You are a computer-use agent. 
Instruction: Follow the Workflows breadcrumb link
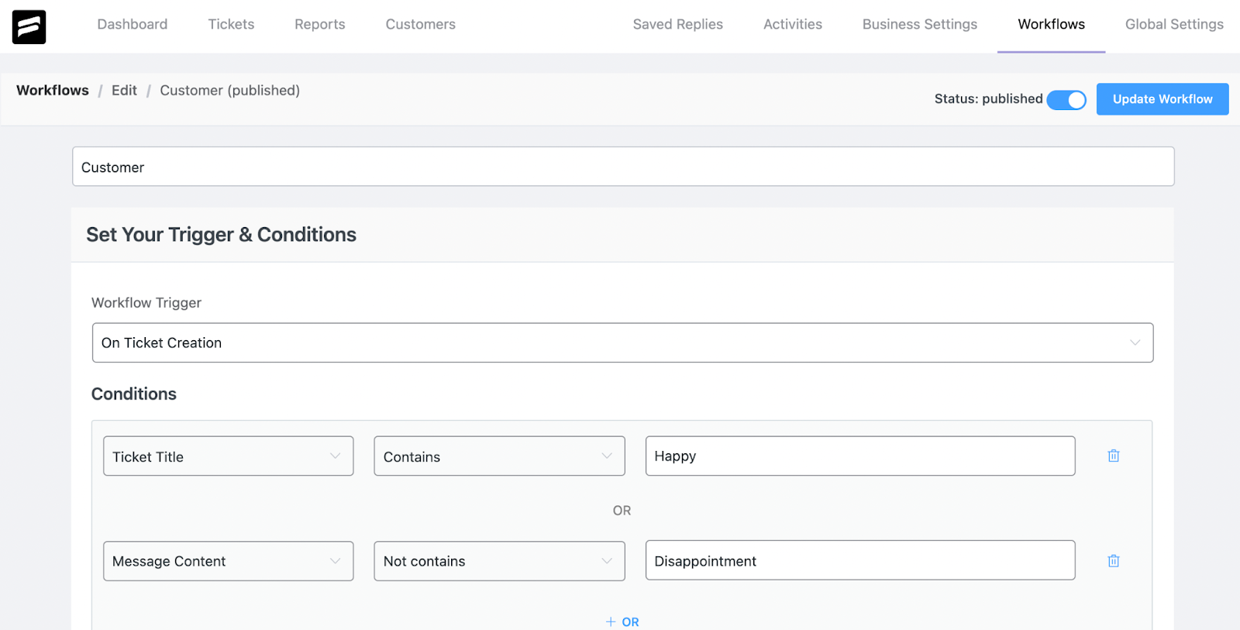pyautogui.click(x=53, y=91)
